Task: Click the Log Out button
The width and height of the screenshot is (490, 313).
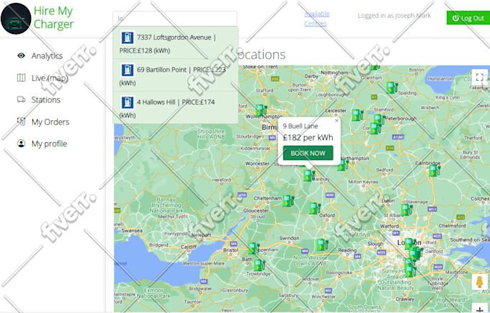Action: tap(468, 18)
